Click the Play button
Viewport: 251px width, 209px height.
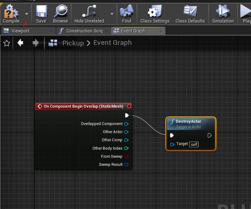245,14
